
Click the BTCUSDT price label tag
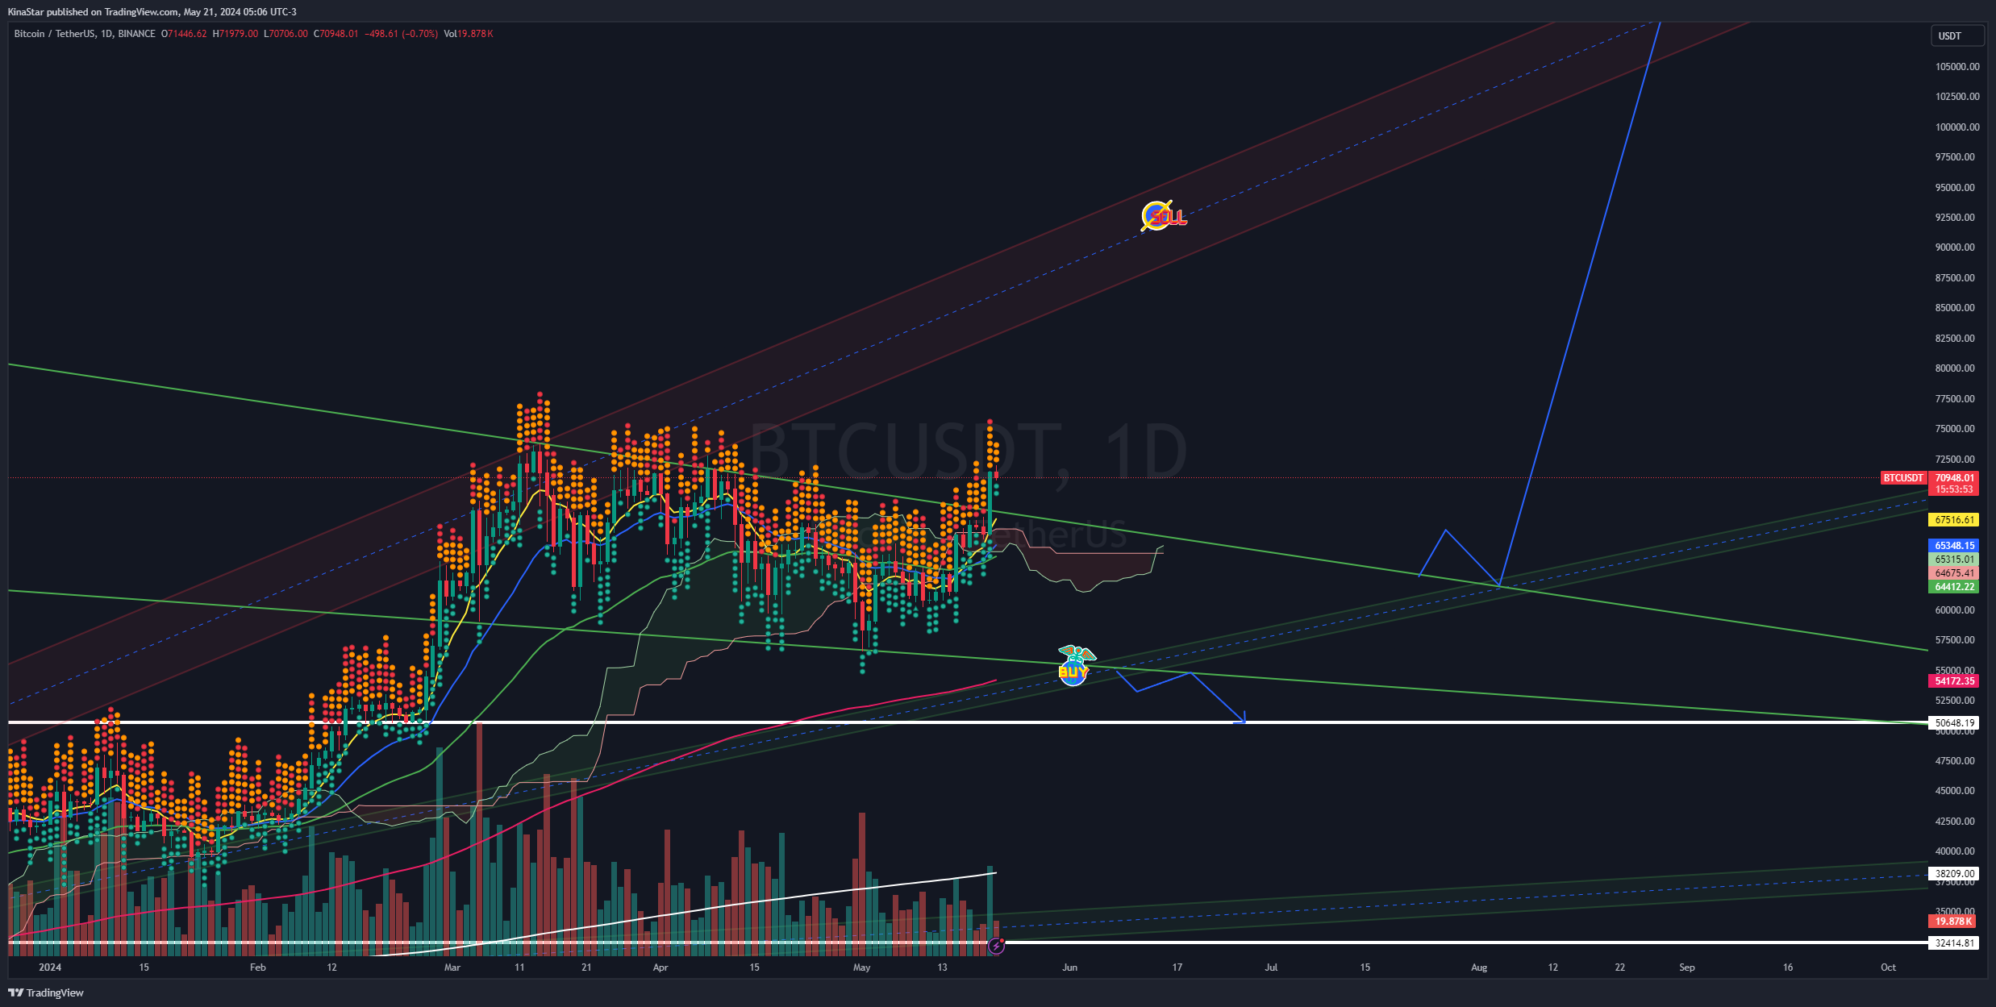point(1902,478)
